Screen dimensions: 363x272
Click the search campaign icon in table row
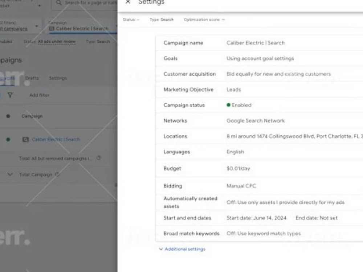coord(25,140)
